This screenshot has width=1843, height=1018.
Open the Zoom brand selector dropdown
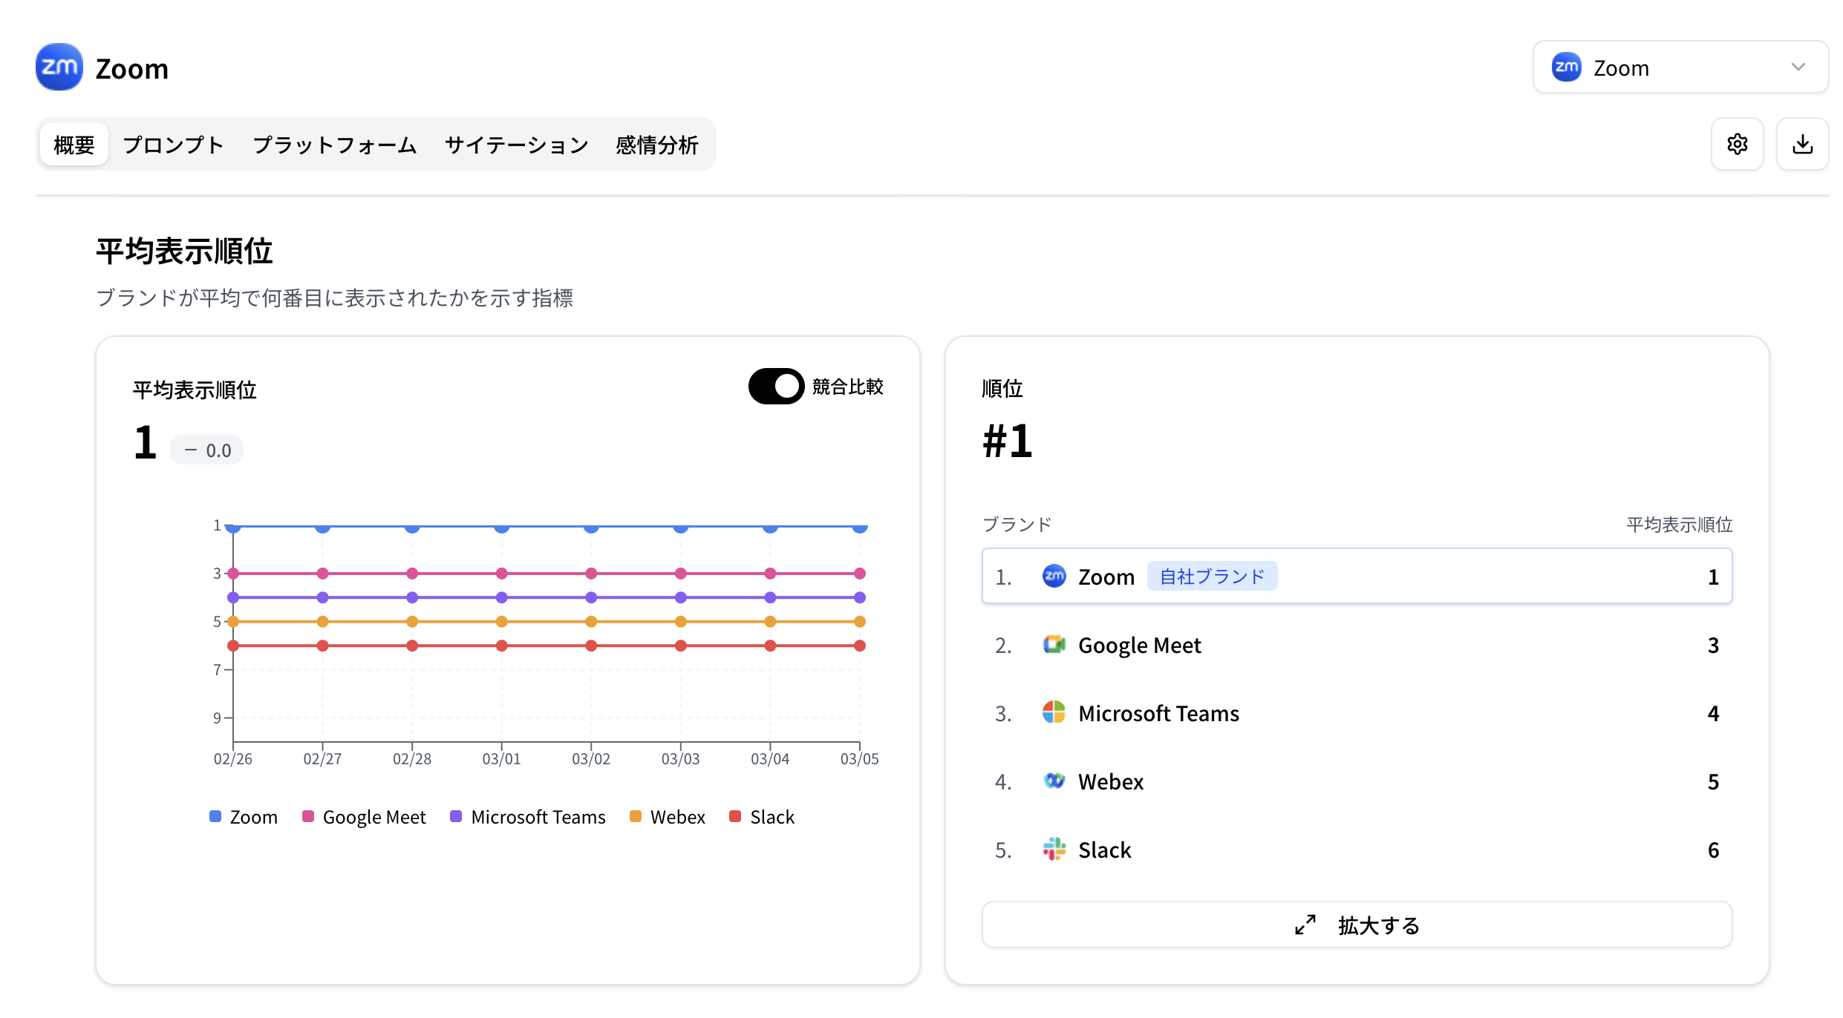pyautogui.click(x=1680, y=67)
